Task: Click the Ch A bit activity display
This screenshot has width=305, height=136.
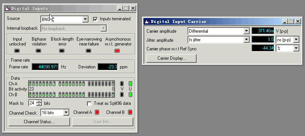Action: click(72, 84)
